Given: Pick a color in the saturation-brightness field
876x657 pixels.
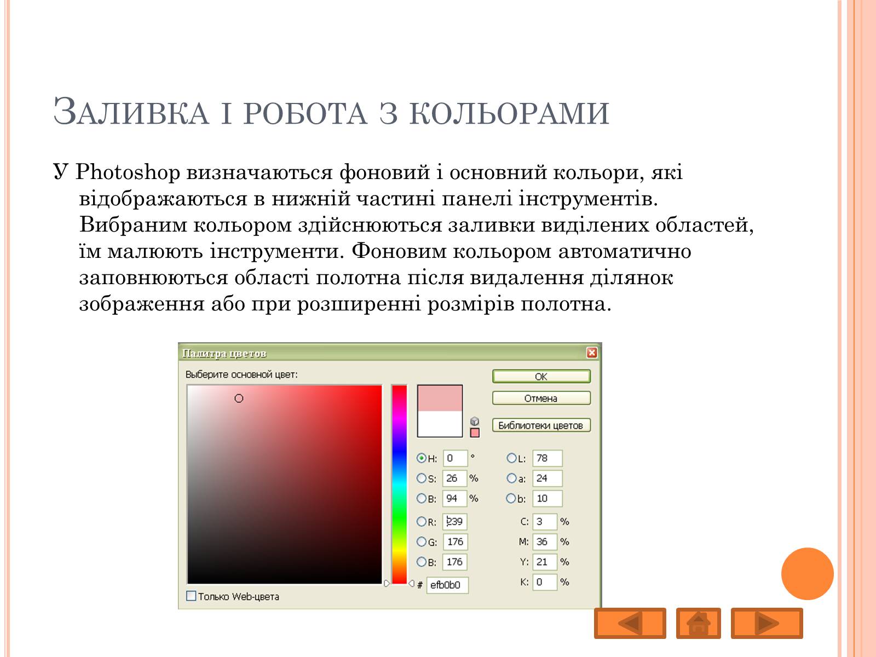Looking at the screenshot, I should pos(284,485).
